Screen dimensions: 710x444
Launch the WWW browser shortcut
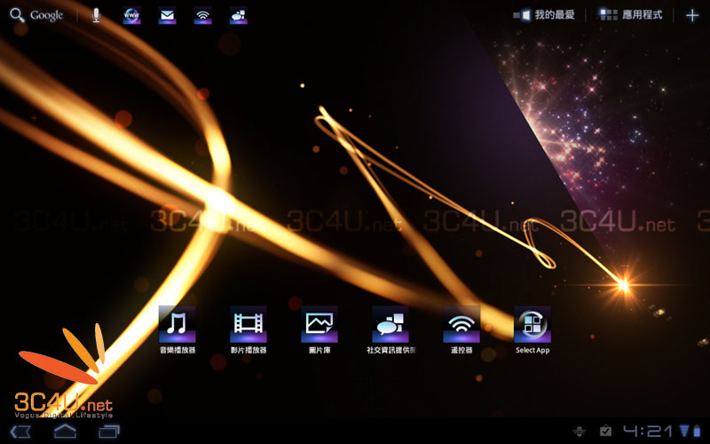[x=131, y=15]
